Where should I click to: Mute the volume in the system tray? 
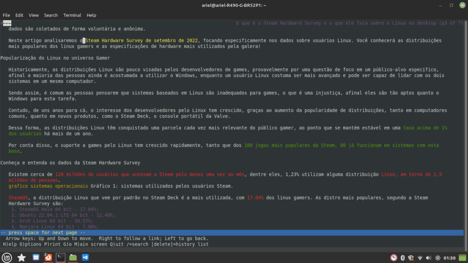(x=428, y=257)
